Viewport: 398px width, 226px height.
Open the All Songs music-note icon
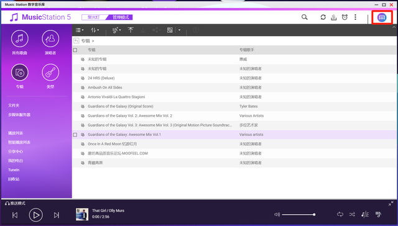click(x=19, y=38)
